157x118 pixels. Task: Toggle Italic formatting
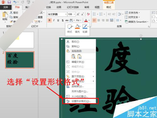point(54,20)
